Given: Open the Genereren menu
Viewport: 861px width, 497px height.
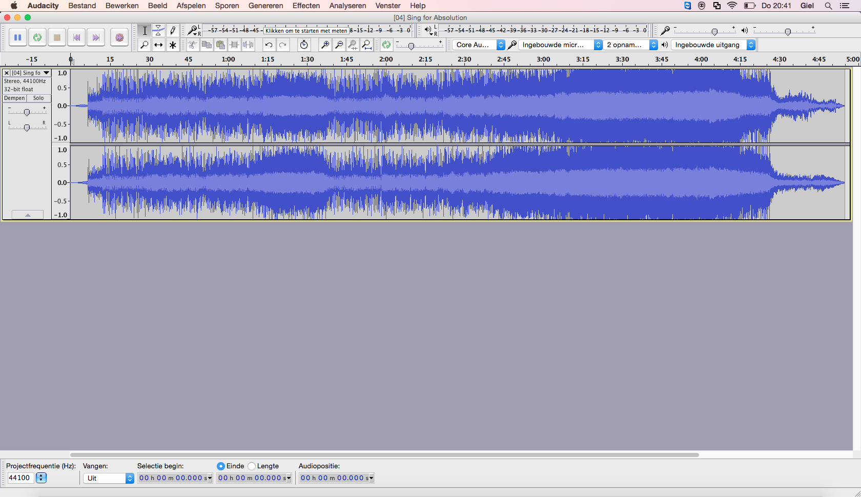Looking at the screenshot, I should click(265, 6).
